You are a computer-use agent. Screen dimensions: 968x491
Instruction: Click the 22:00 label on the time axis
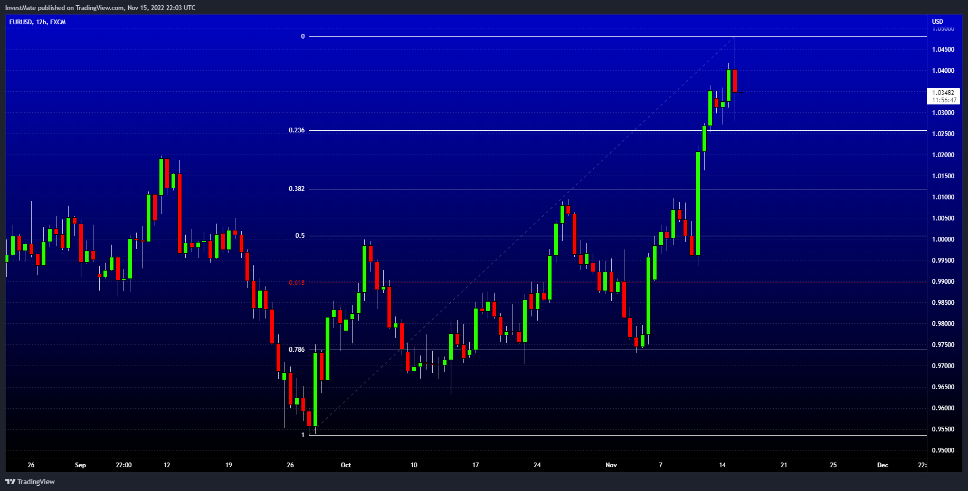[124, 465]
